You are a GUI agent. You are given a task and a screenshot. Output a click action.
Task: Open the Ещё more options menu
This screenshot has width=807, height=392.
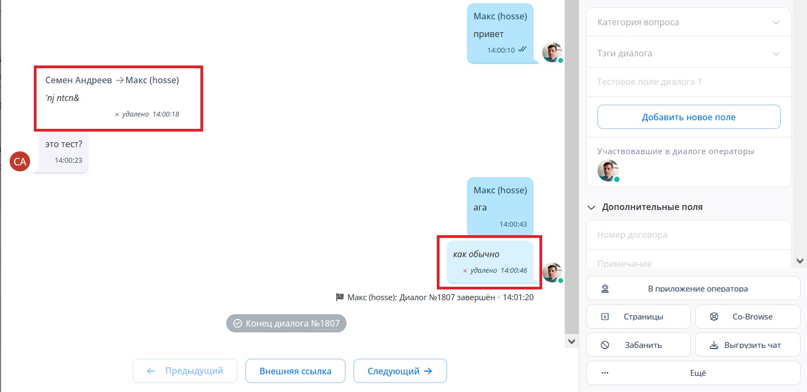point(693,373)
